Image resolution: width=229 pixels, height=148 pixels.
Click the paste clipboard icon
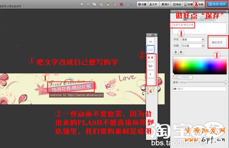click(101, 4)
